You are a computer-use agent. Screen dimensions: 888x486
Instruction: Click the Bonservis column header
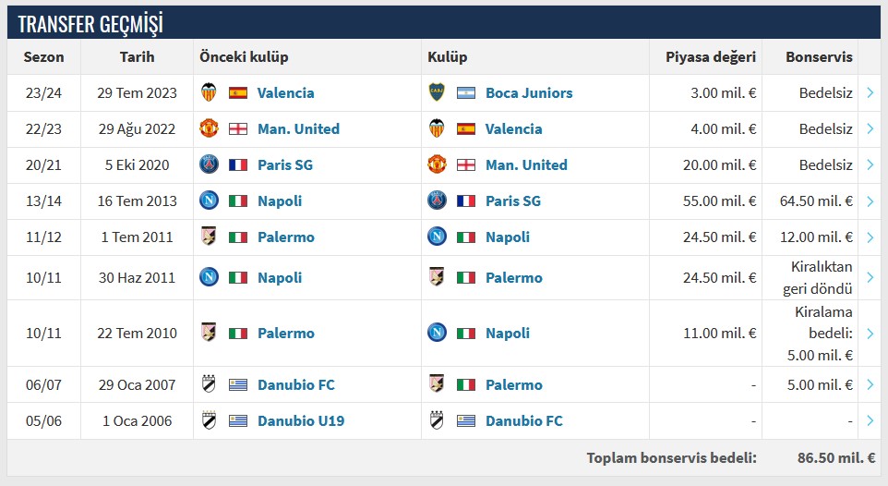(x=819, y=56)
